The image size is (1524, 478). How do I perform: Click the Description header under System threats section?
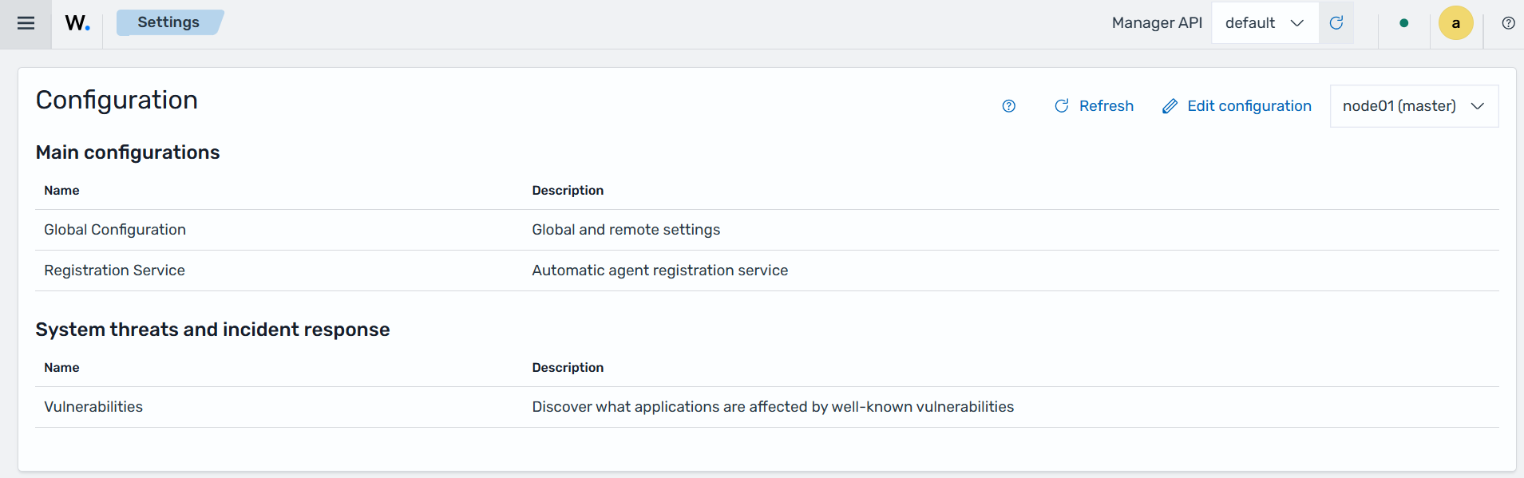tap(568, 367)
